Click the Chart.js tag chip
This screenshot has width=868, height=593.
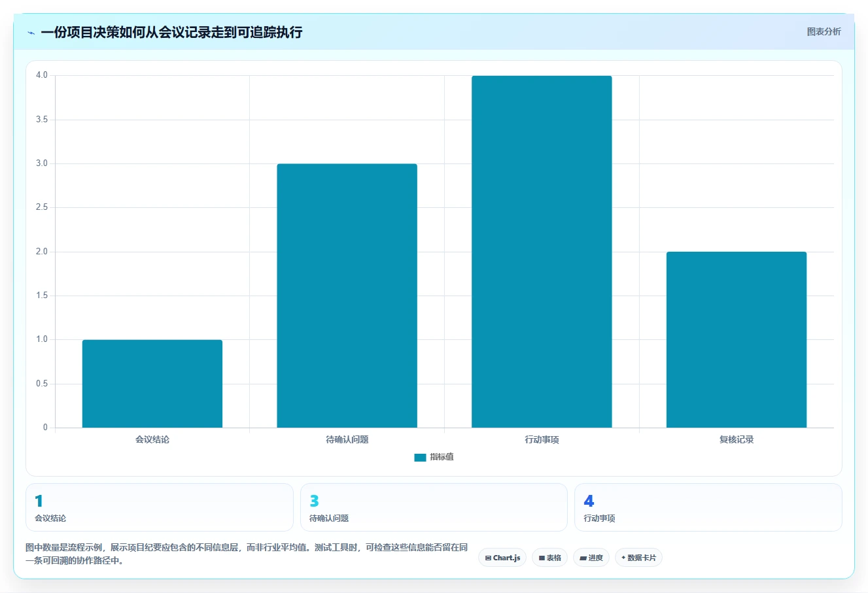[x=502, y=558]
